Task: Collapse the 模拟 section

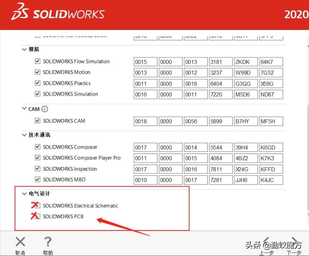Action: [x=24, y=49]
